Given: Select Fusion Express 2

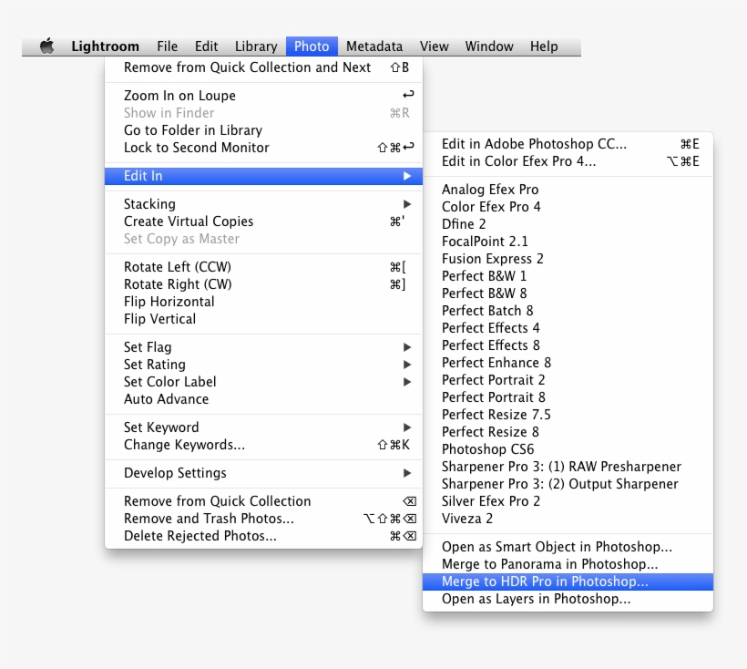Looking at the screenshot, I should click(x=568, y=259).
